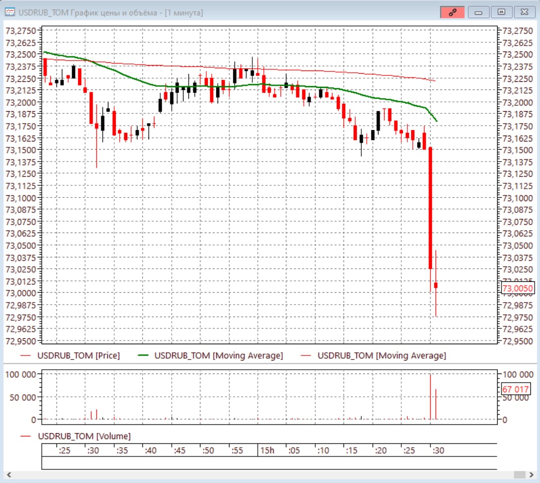
Task: Click the 100 000 label on left volume axis
Action: 21,375
